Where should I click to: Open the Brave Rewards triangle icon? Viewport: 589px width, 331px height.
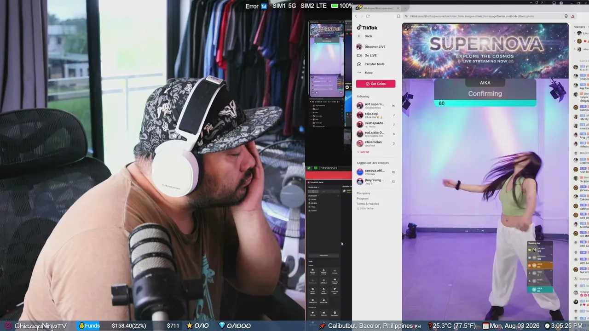[573, 16]
